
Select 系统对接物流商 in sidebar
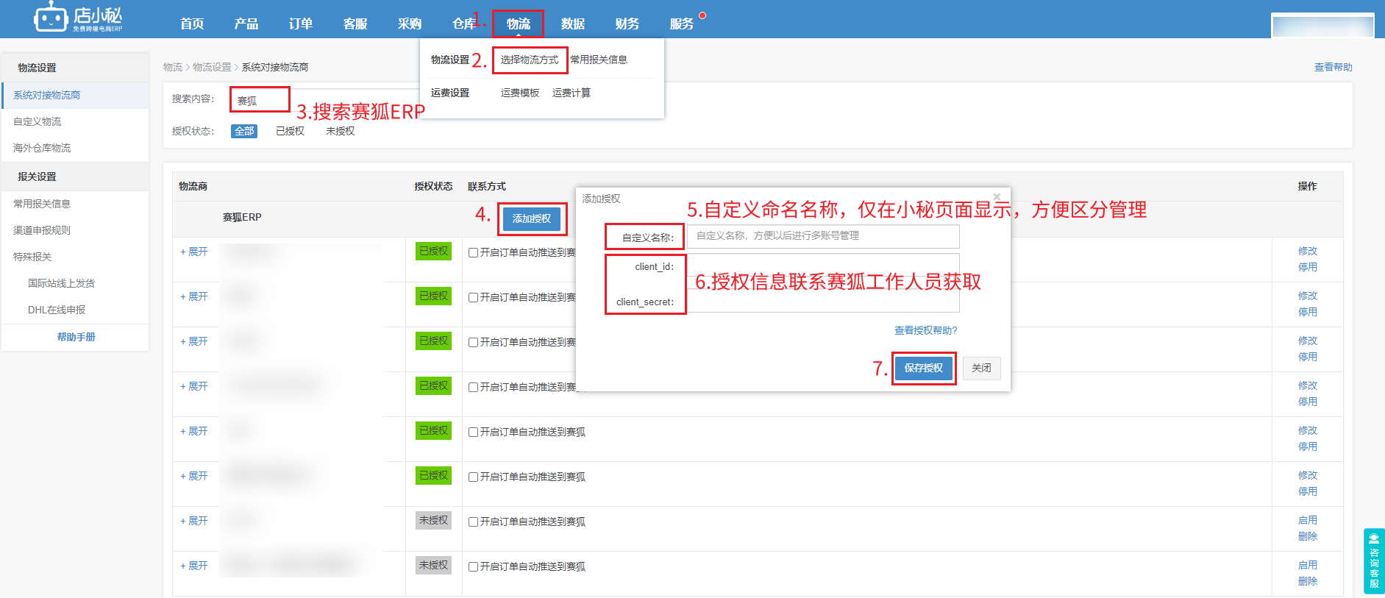(75, 95)
